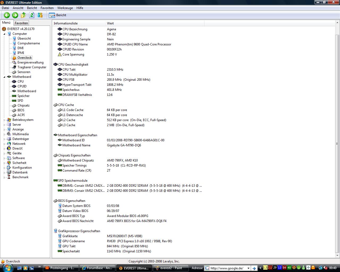The height and width of the screenshot is (272, 340).
Task: Open the Hilfe menu
Action: (x=80, y=8)
